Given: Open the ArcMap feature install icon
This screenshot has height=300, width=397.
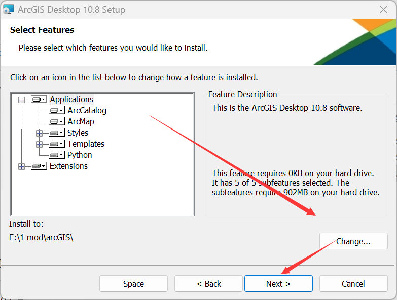Looking at the screenshot, I should point(56,122).
